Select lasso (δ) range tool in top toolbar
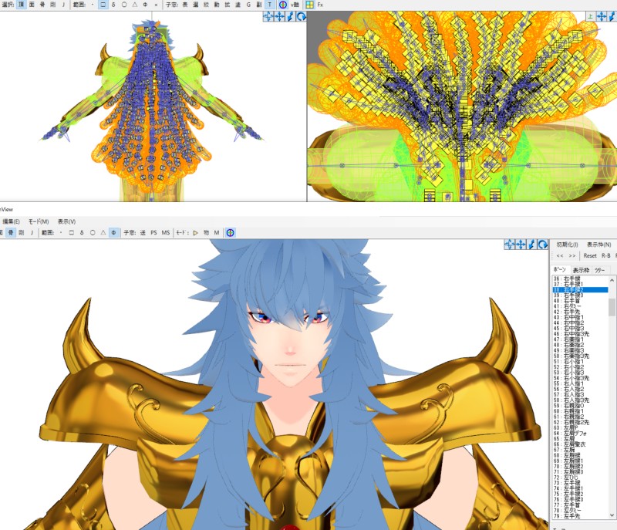The height and width of the screenshot is (530, 617). (x=113, y=5)
